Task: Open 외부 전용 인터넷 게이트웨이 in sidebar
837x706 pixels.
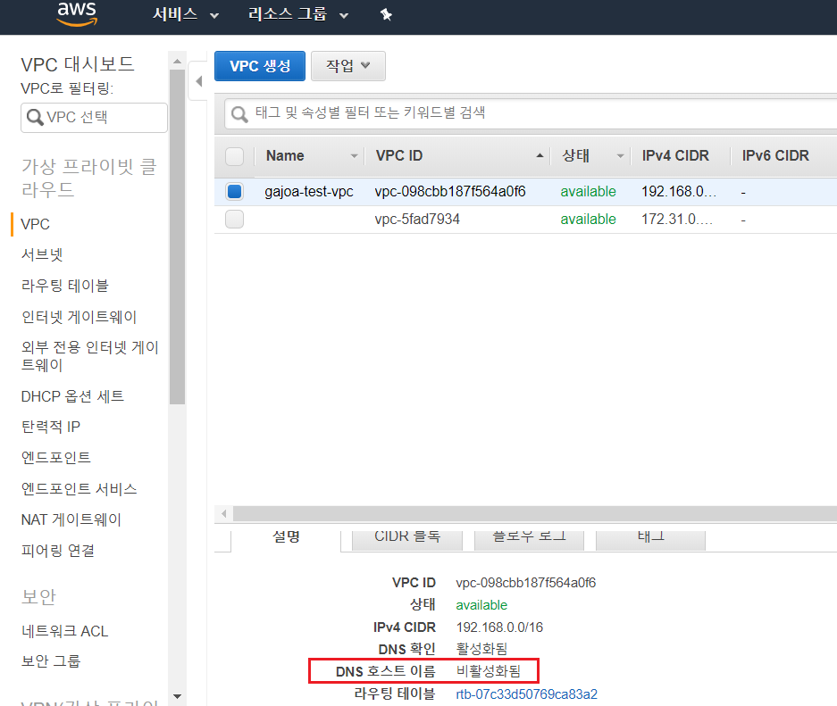Action: [x=89, y=356]
